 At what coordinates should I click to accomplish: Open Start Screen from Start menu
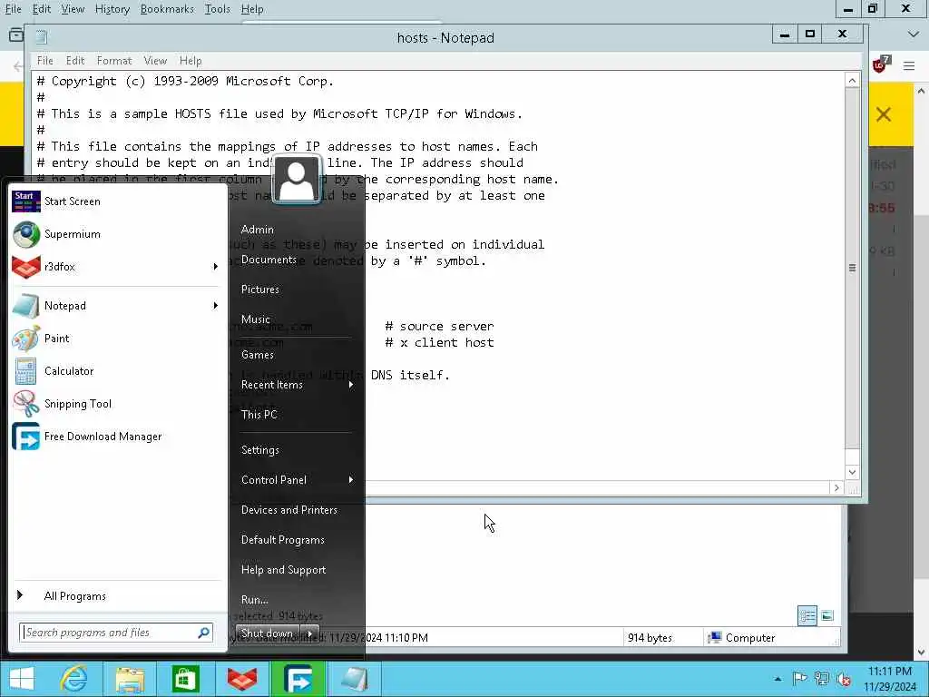tap(115, 201)
